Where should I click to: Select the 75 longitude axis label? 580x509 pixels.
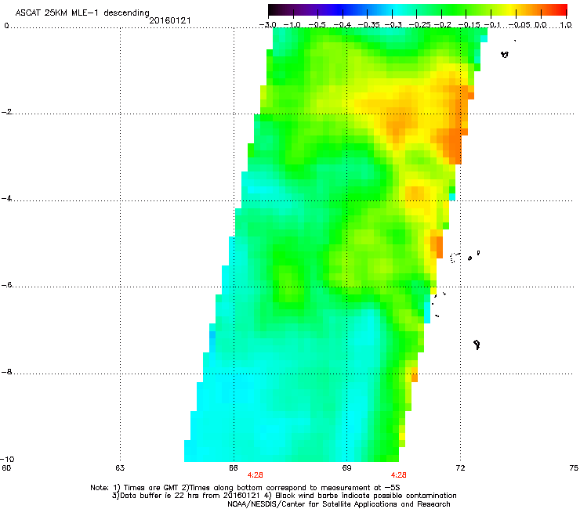click(x=574, y=468)
